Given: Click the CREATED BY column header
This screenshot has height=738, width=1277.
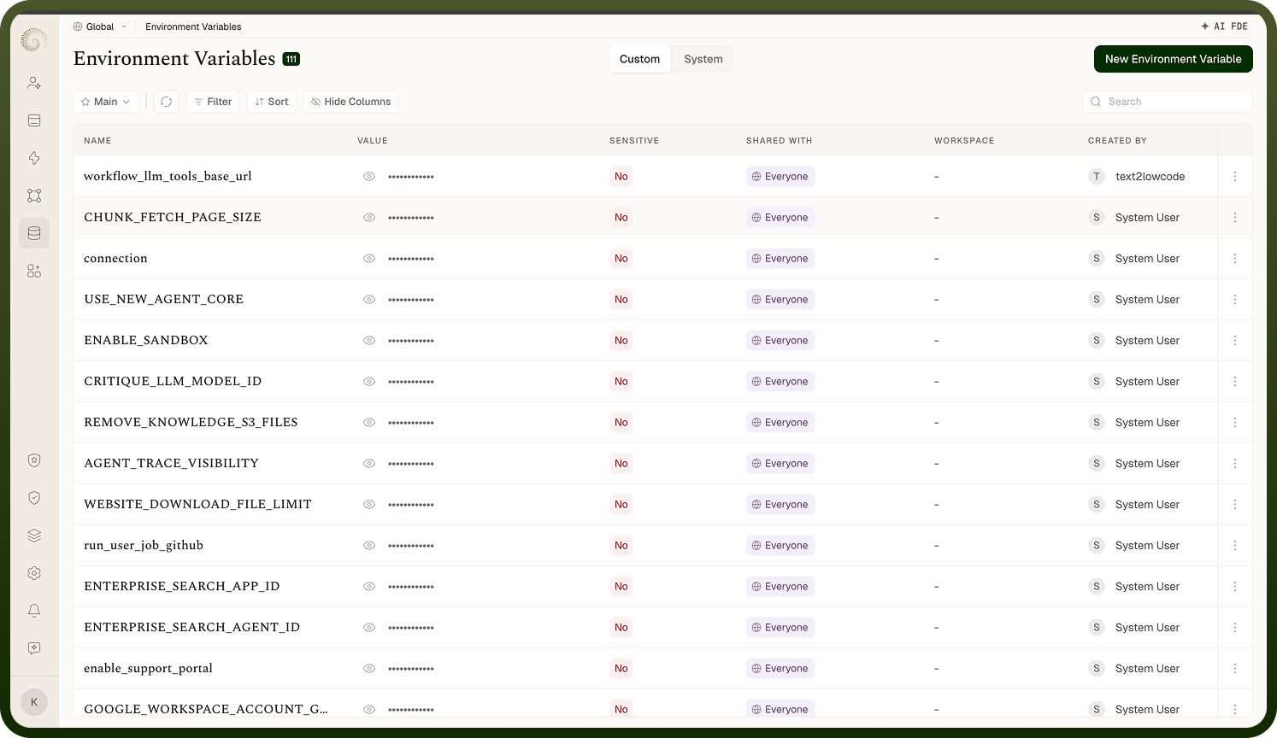Looking at the screenshot, I should point(1117,141).
